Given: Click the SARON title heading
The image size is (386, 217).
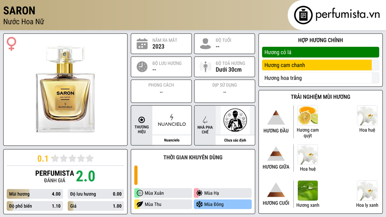Looking at the screenshot, I should click(x=19, y=11).
